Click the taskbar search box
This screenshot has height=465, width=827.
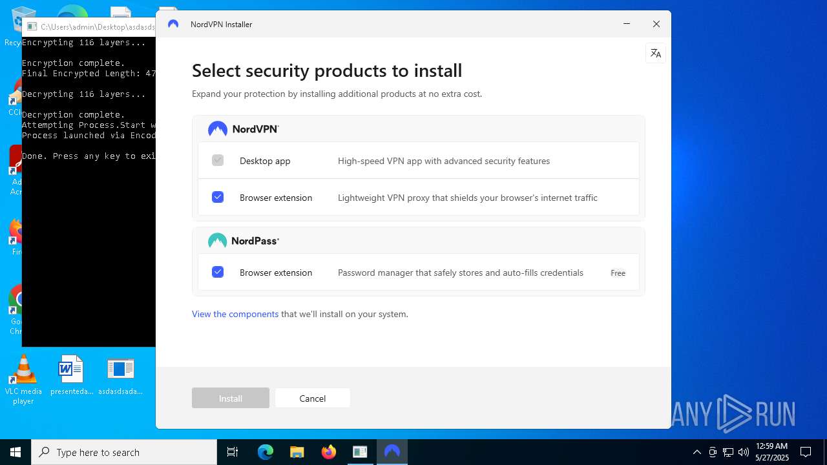[124, 452]
